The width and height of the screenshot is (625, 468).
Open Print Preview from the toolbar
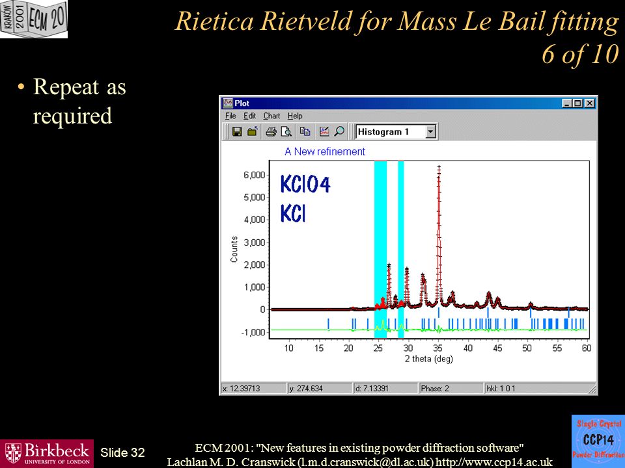(286, 132)
